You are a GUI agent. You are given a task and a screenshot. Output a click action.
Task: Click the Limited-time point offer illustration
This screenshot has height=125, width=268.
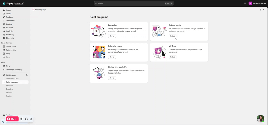point(99,73)
